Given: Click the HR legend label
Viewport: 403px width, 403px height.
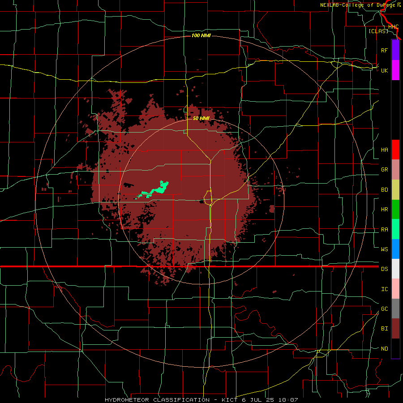Looking at the screenshot, I should [384, 210].
